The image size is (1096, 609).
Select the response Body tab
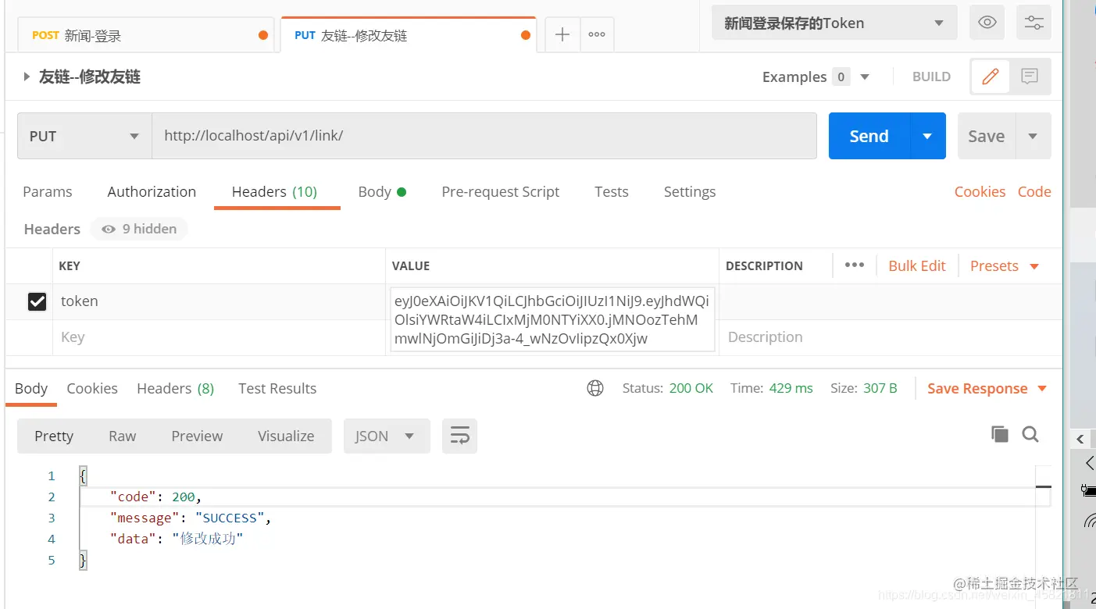click(31, 388)
